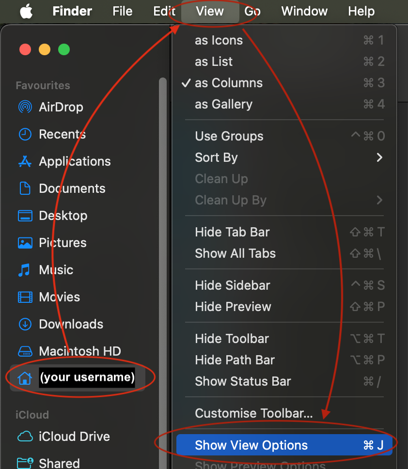
Task: Toggle Use Groups option
Action: [x=284, y=136]
